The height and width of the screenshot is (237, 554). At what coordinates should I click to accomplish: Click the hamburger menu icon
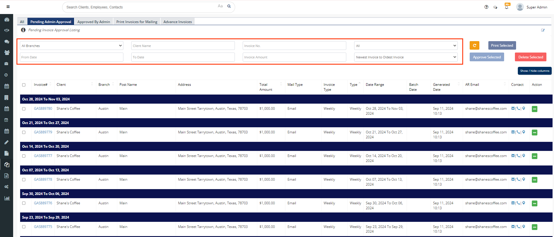coord(8,7)
